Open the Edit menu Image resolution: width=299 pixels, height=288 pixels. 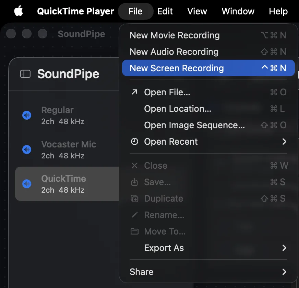coord(165,11)
